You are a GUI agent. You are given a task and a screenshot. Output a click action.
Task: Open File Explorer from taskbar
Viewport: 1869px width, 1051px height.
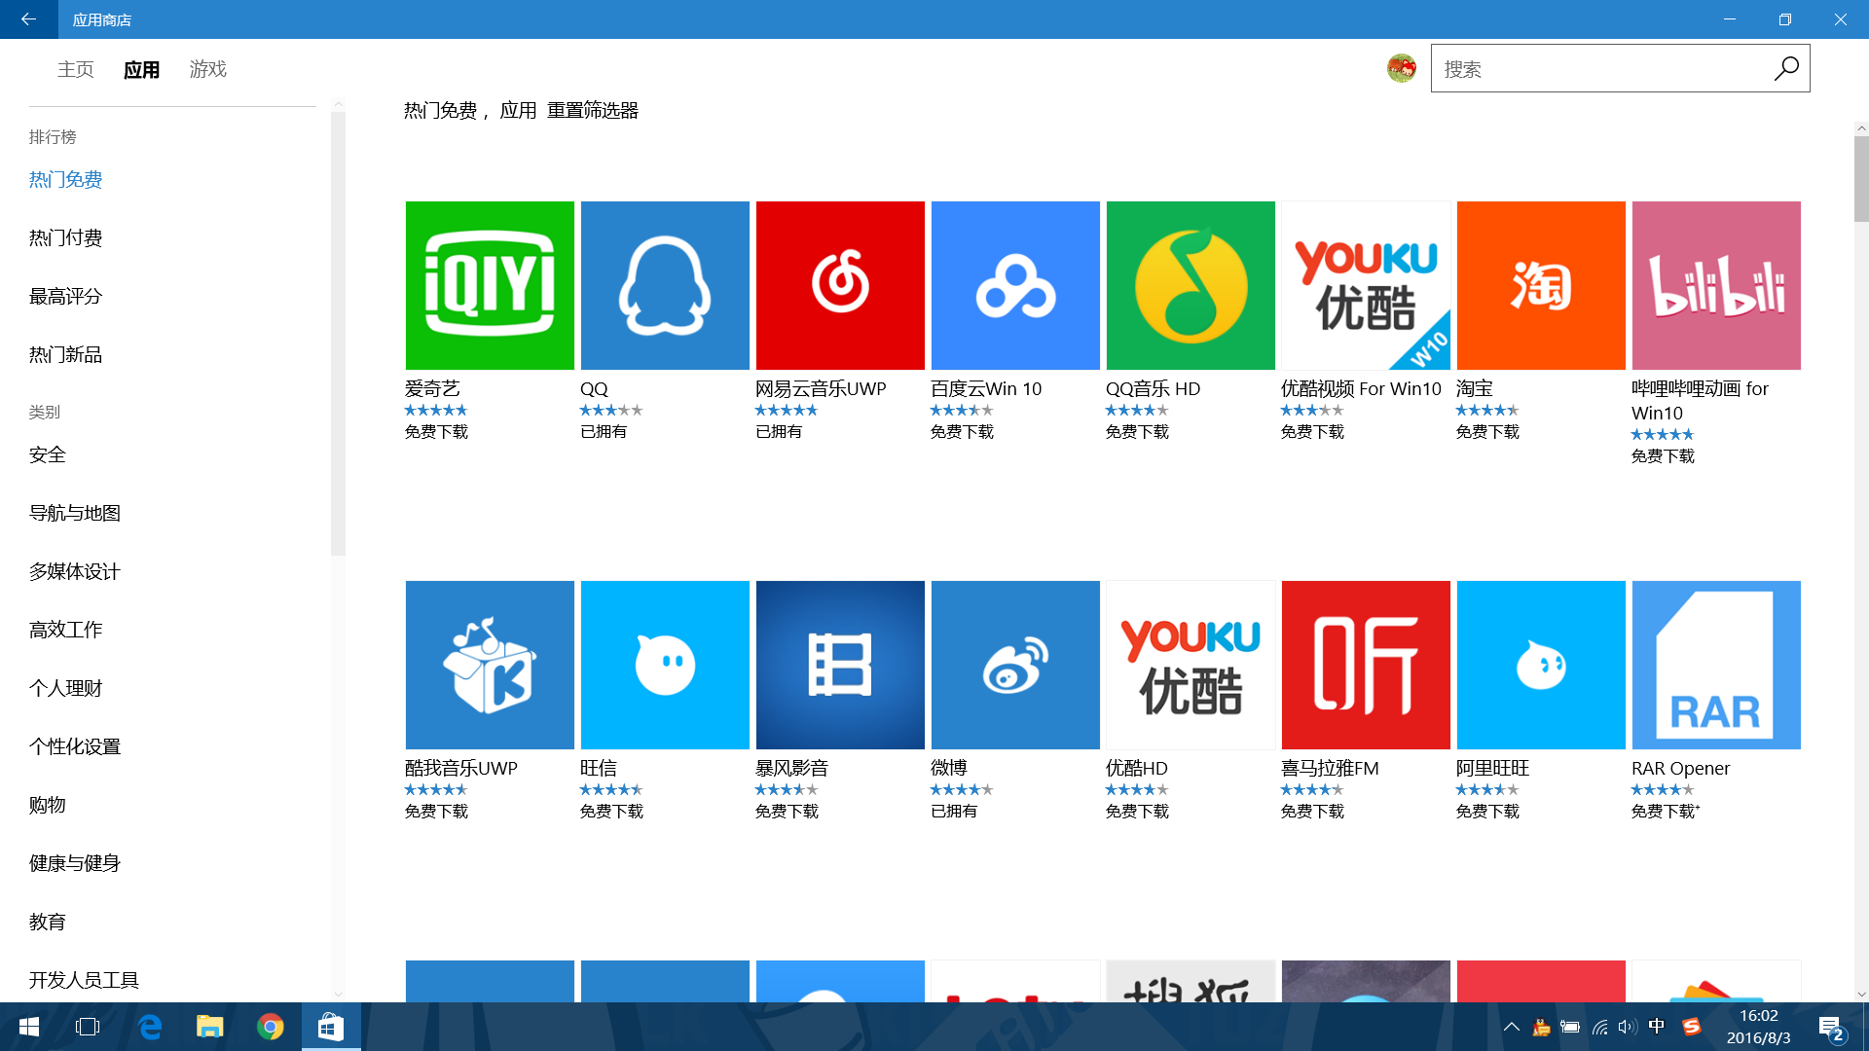coord(209,1027)
